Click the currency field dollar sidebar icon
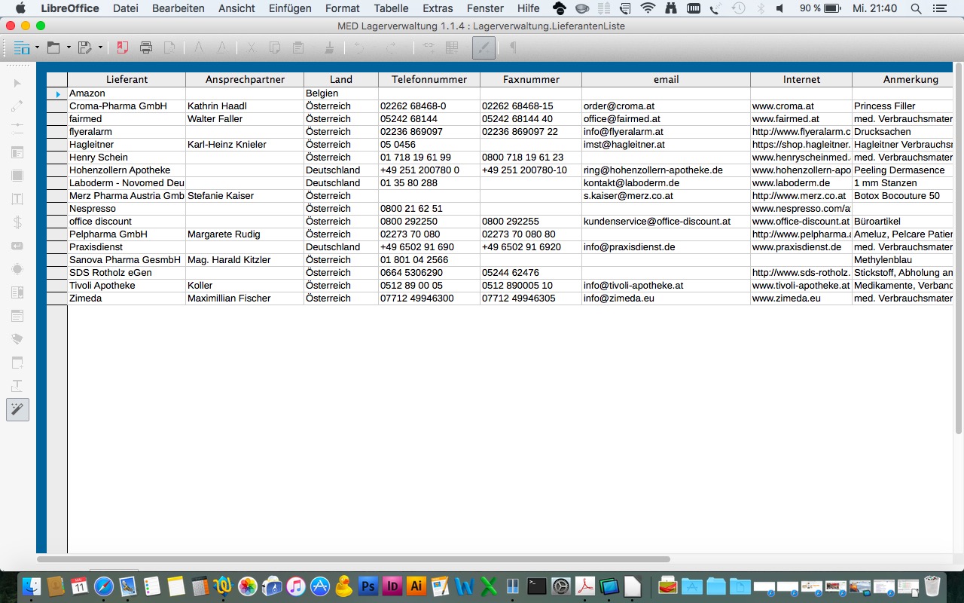 [x=17, y=222]
